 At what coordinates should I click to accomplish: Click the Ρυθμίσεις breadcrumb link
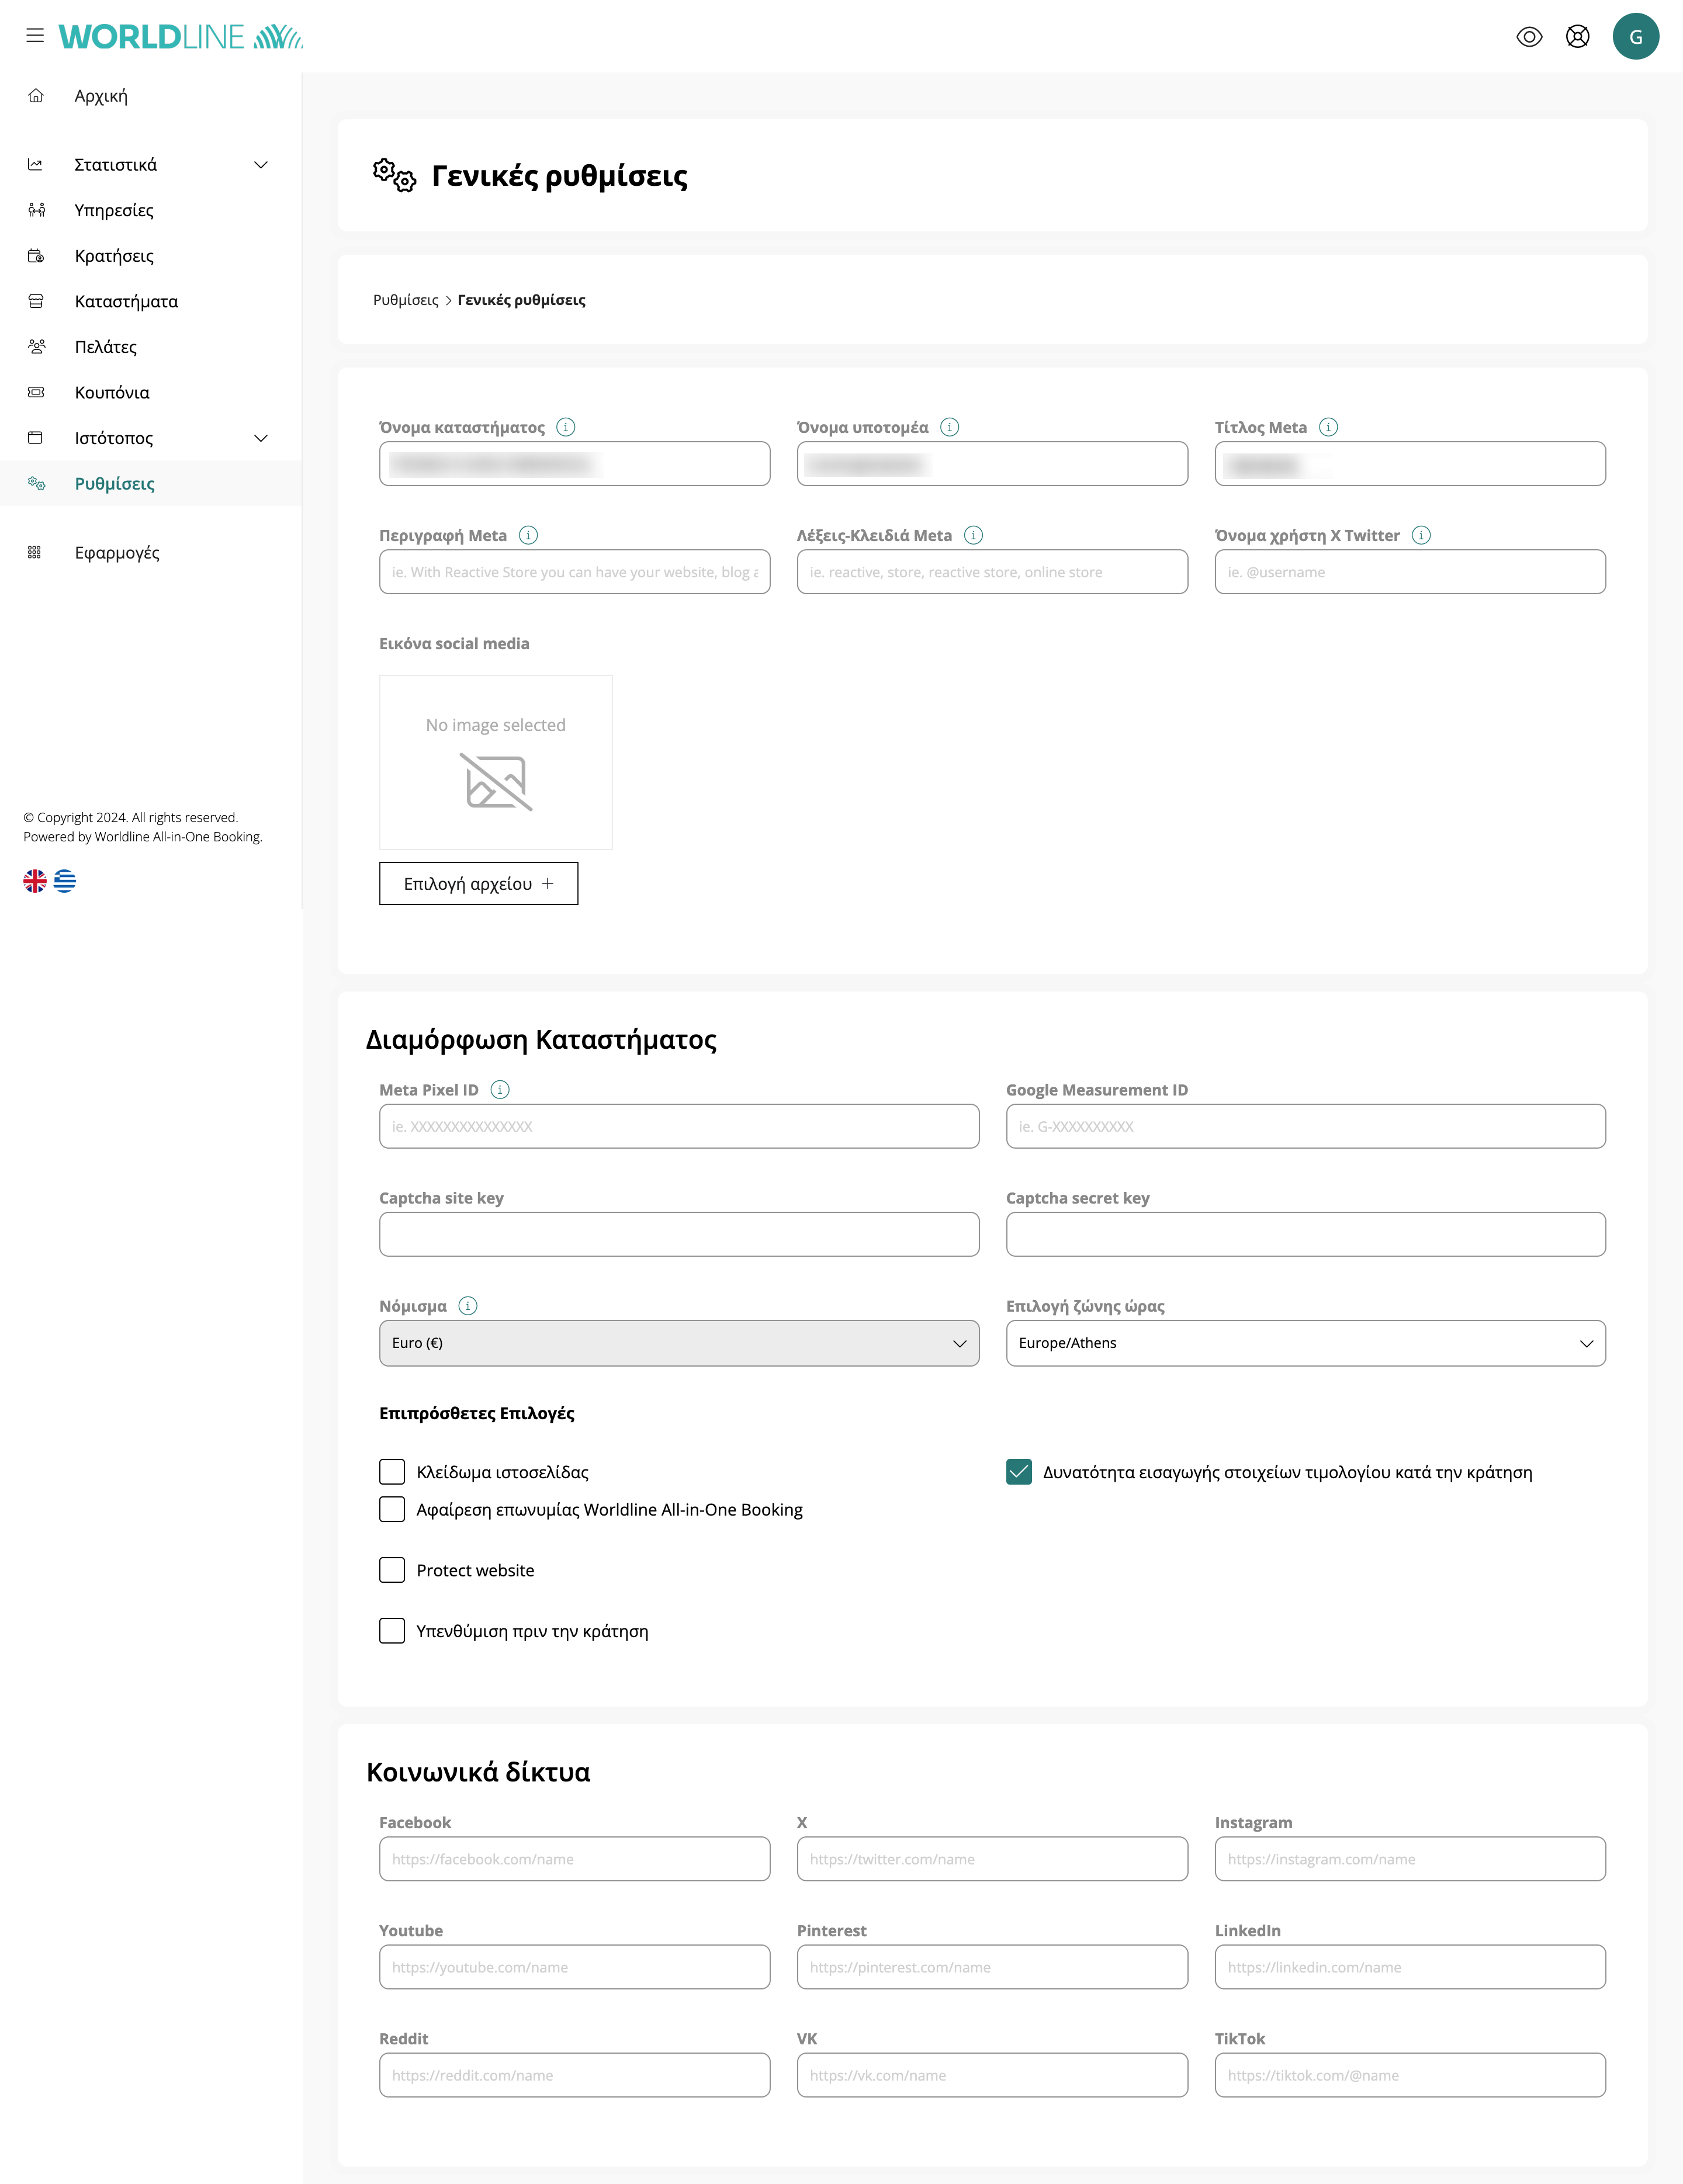click(x=405, y=300)
